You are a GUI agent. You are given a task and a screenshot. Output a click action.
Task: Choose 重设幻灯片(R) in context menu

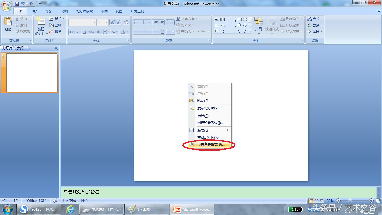pyautogui.click(x=210, y=137)
